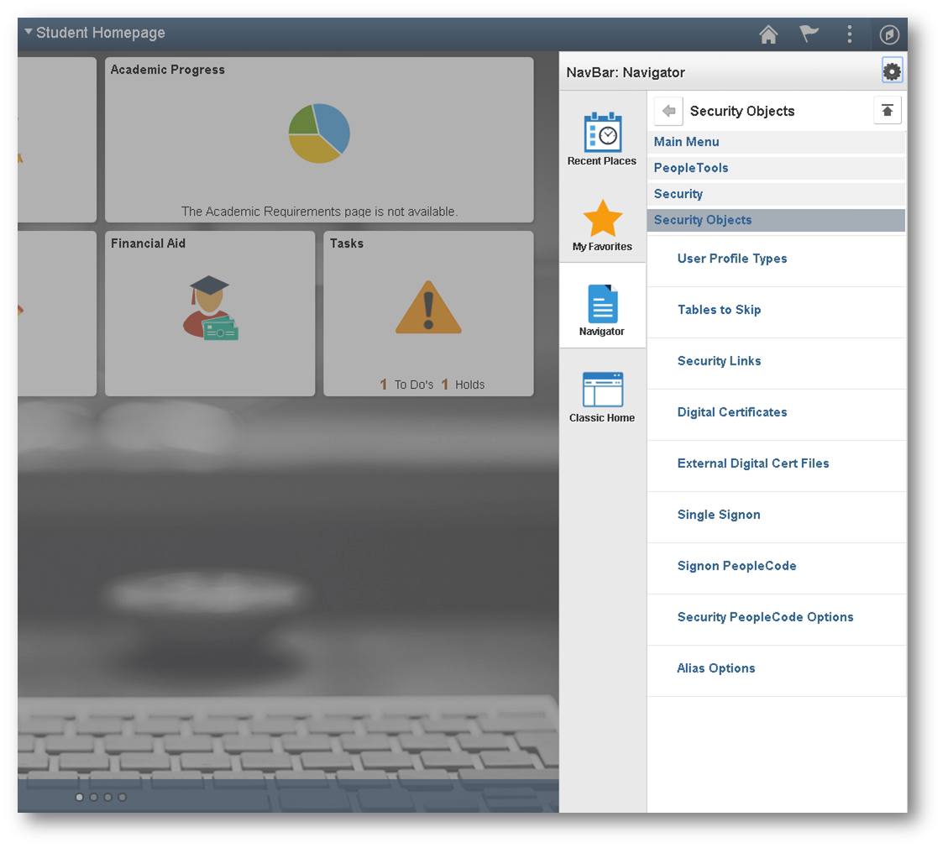Open My Favorites in the NavBar
The image size is (943, 848).
click(601, 222)
